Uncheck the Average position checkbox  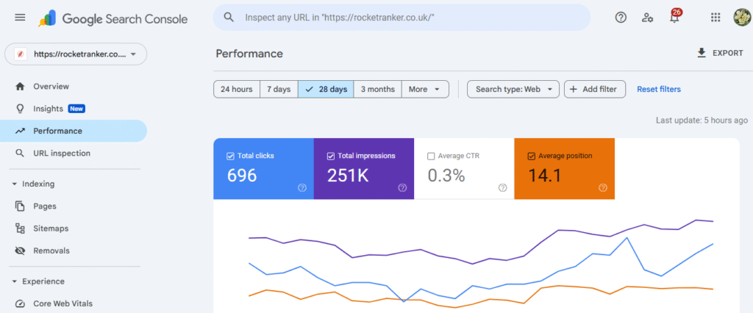531,156
